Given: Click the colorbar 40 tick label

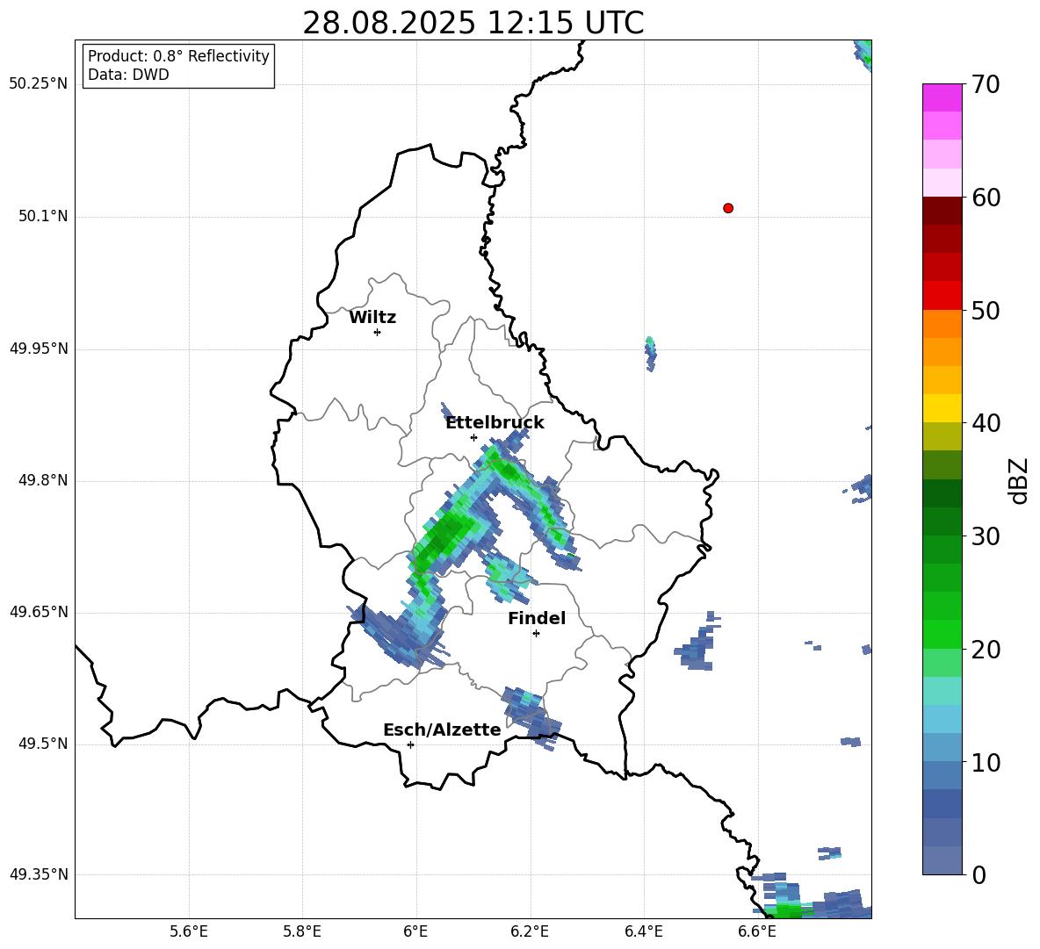Looking at the screenshot, I should [986, 423].
